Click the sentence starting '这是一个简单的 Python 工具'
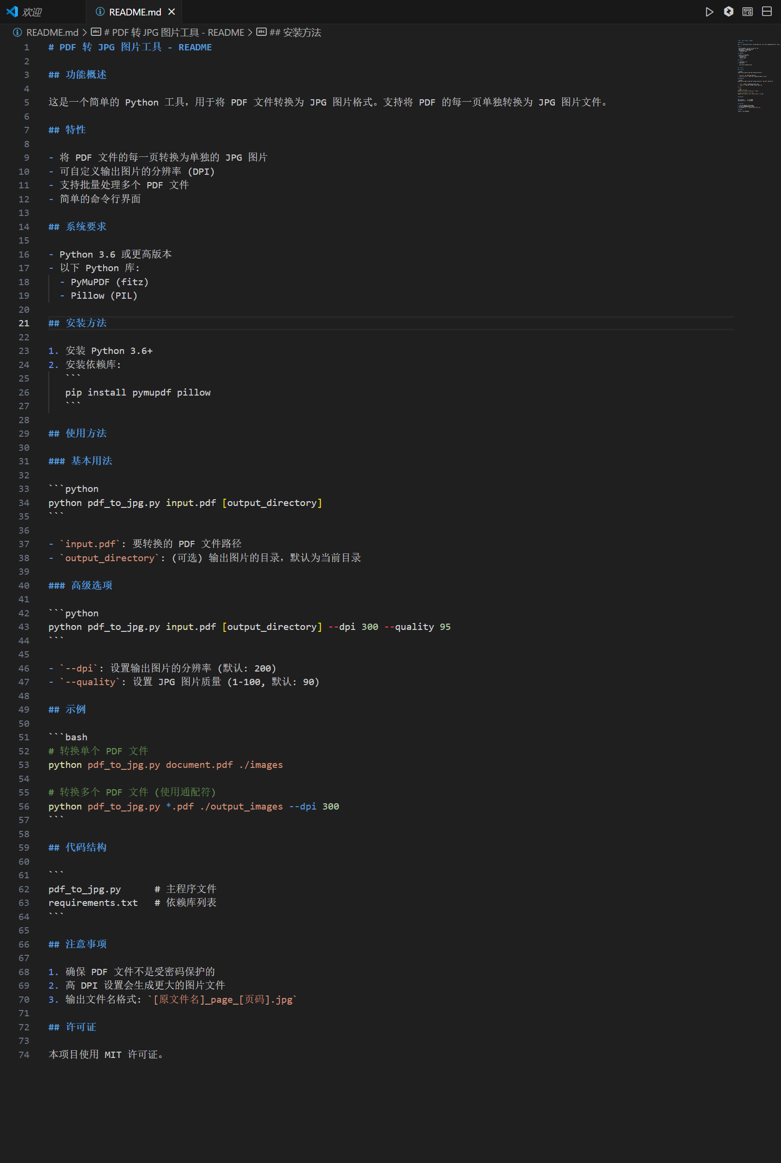 click(328, 102)
